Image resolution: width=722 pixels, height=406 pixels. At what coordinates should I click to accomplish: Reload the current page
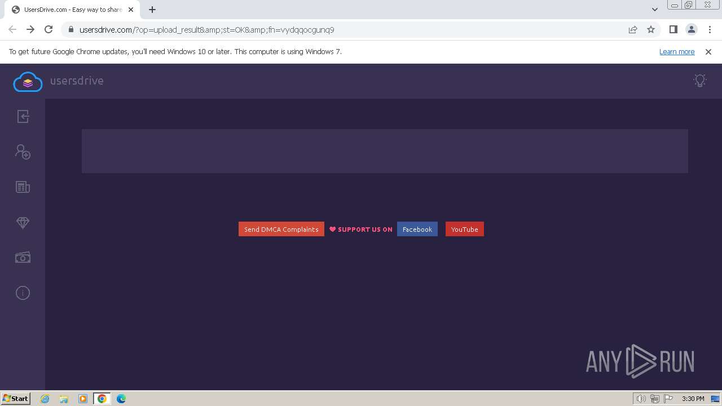pos(49,29)
